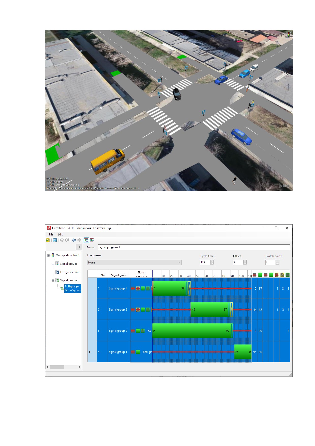The height and width of the screenshot is (446, 315).
Task: Click the yellow export icon in the toolbar
Action: pyautogui.click(x=48, y=240)
